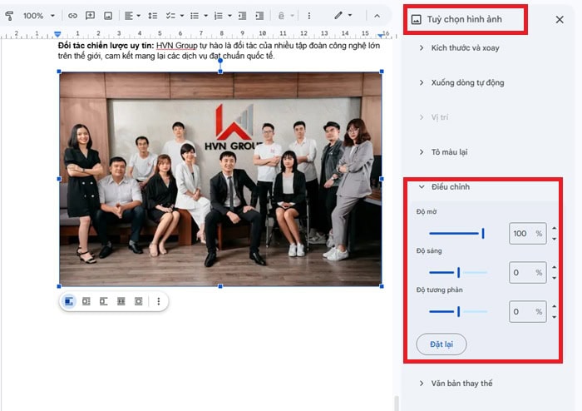Screen dimensions: 582x411
Task: Open numbered list dropdown arrow
Action: (229, 16)
